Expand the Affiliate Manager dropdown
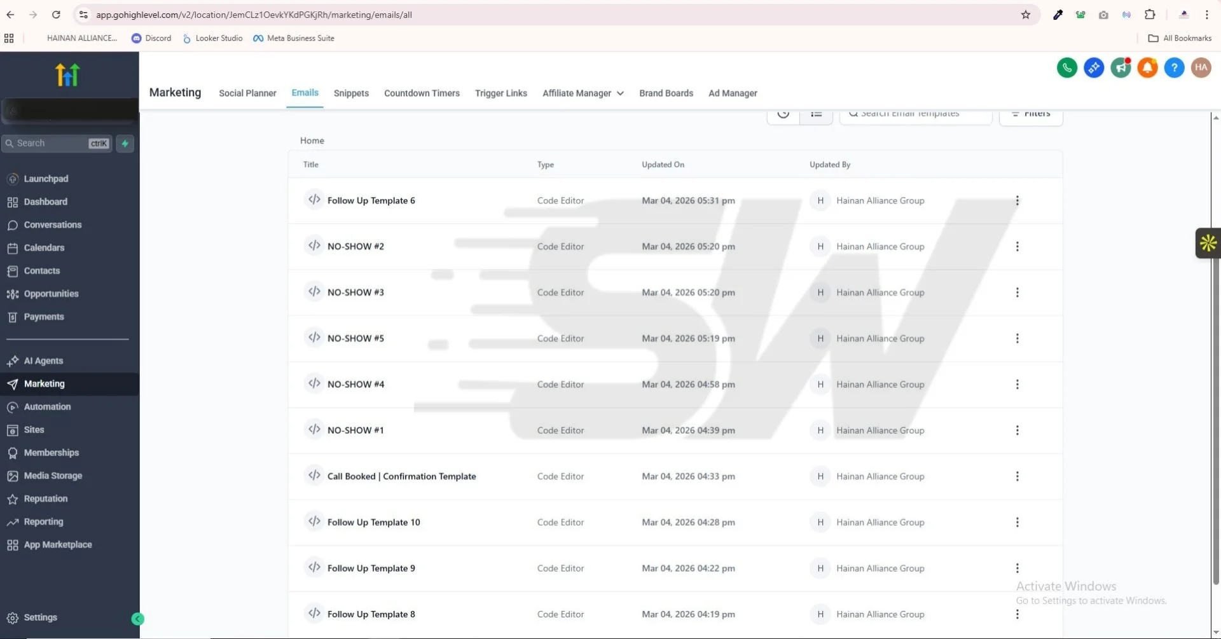The image size is (1221, 639). tap(583, 93)
